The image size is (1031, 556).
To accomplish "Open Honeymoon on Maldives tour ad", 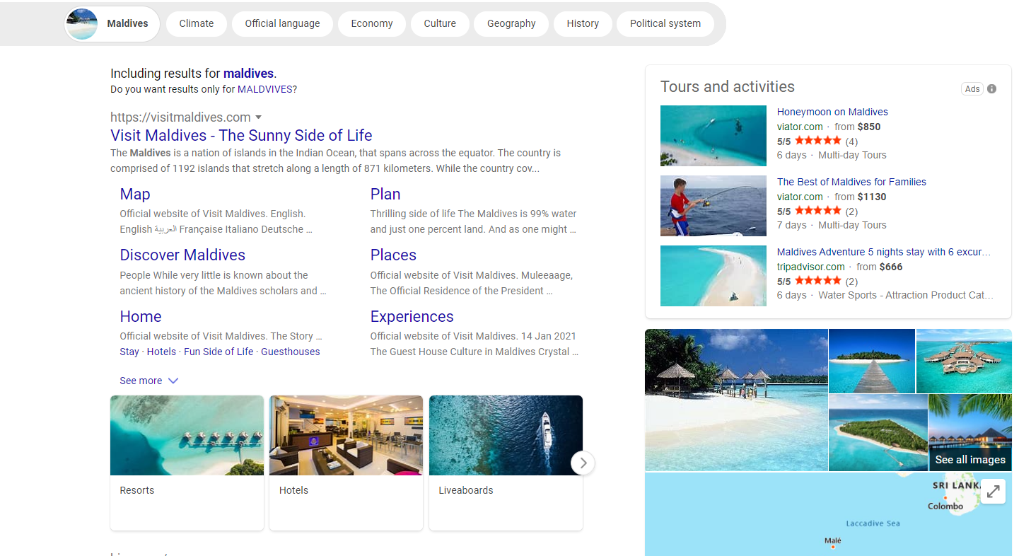I will 832,112.
